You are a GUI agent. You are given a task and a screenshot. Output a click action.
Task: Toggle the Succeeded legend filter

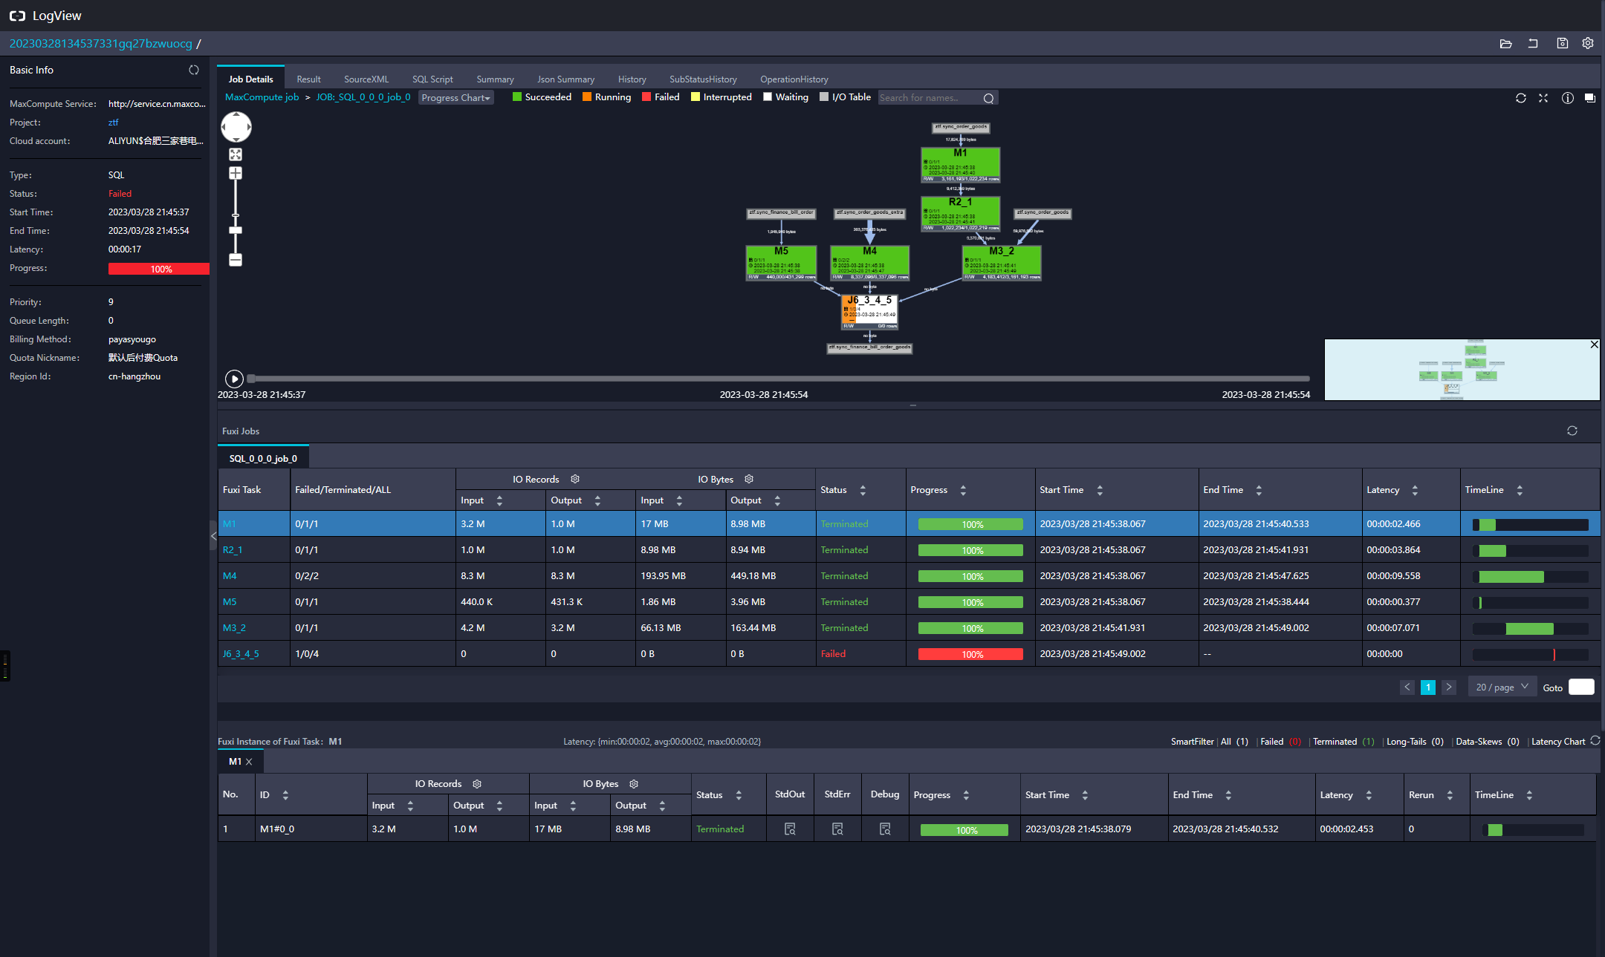(542, 97)
